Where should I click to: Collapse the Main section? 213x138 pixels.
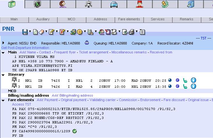[x=3, y=53]
